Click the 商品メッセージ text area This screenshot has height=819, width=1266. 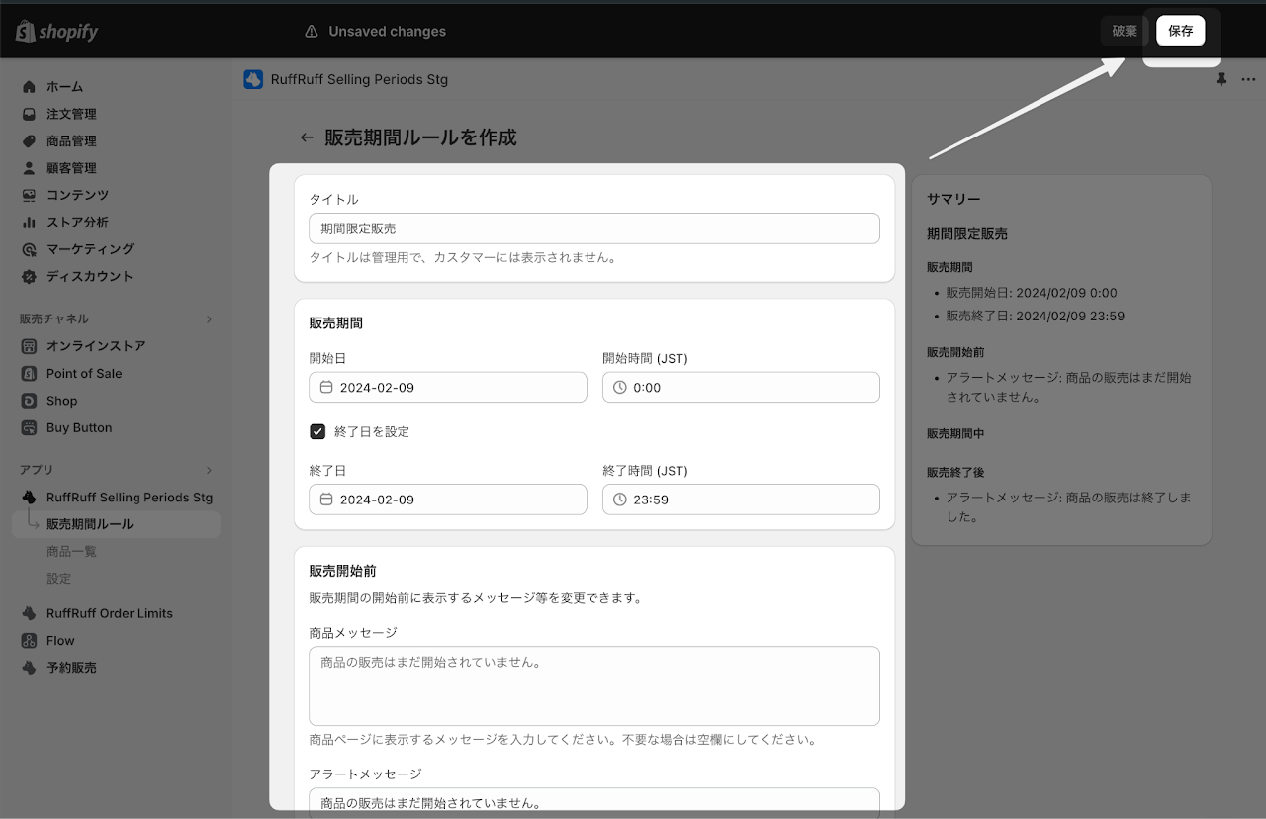594,686
